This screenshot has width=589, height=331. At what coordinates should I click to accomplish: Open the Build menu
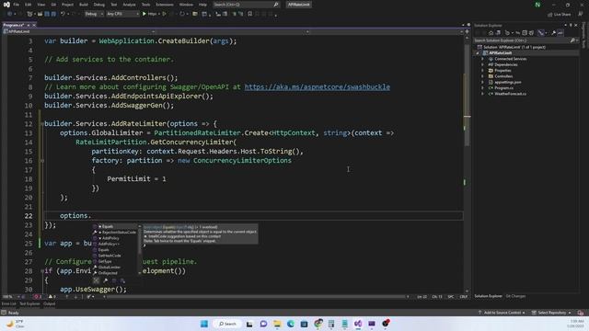click(x=84, y=5)
